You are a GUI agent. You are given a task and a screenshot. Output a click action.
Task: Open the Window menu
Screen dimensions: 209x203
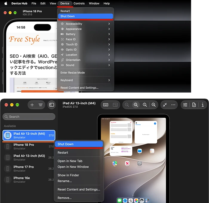(94, 4)
